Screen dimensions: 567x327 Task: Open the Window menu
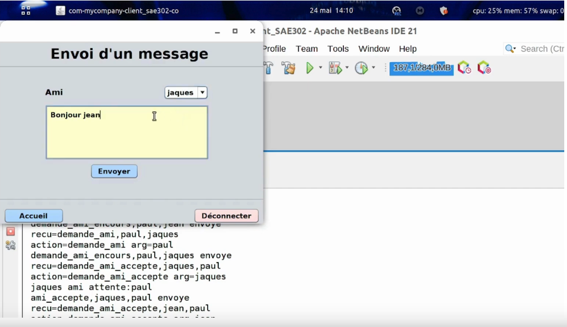(374, 49)
